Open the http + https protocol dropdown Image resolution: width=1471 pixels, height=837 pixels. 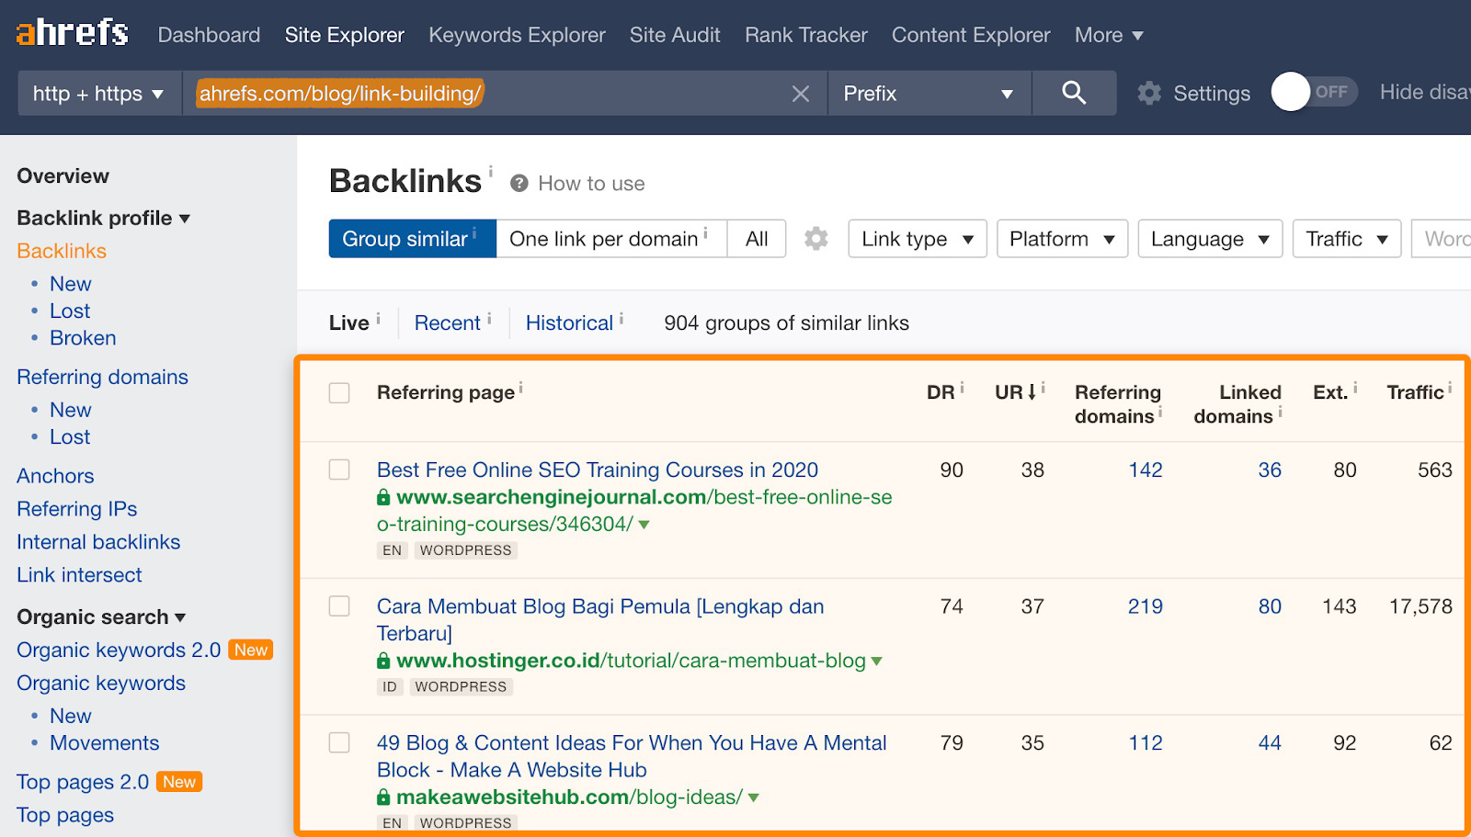98,94
